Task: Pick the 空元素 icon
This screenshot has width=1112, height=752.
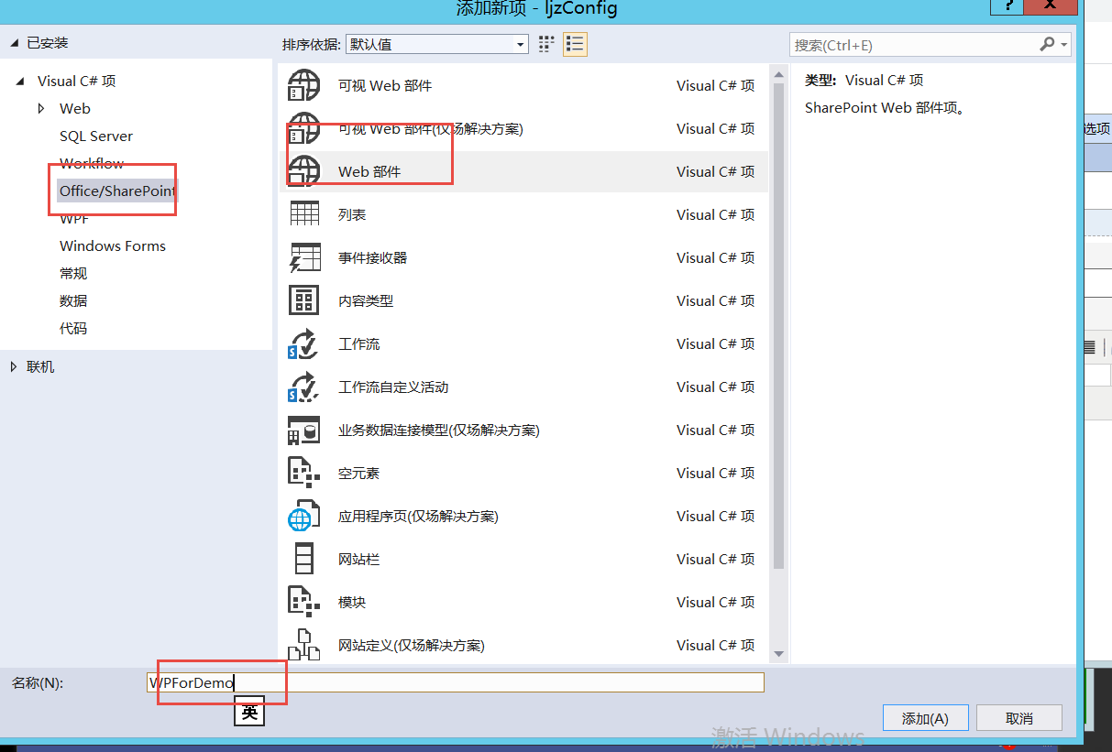Action: pos(304,473)
